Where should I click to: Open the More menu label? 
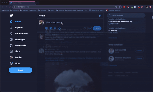click(x=17, y=63)
